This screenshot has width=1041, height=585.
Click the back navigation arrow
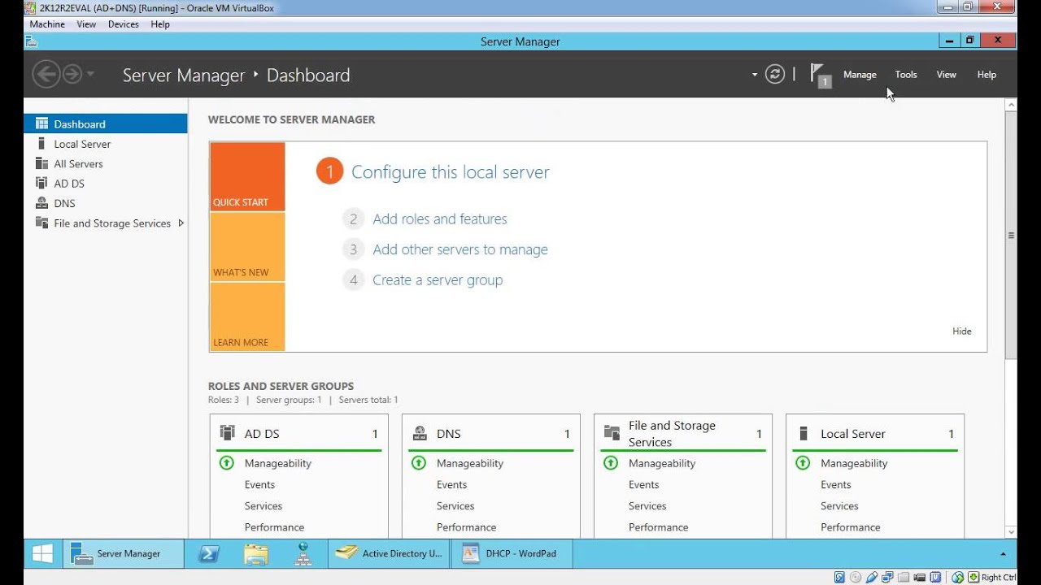pyautogui.click(x=46, y=75)
